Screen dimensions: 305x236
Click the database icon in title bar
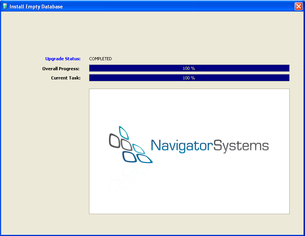[5, 7]
